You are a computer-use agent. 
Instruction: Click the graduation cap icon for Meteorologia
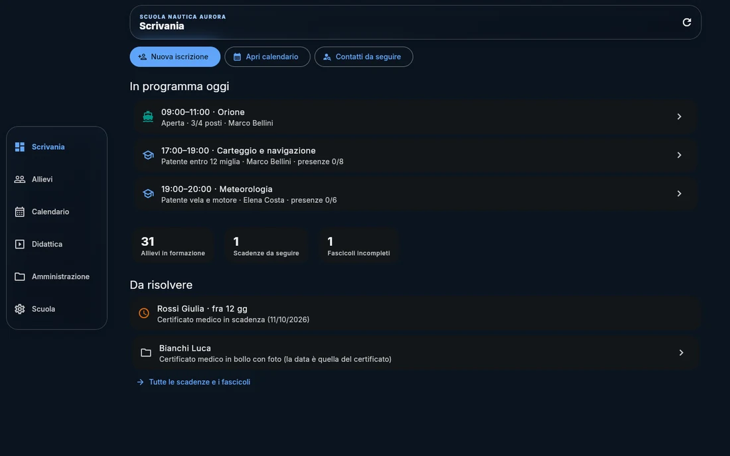pyautogui.click(x=147, y=194)
